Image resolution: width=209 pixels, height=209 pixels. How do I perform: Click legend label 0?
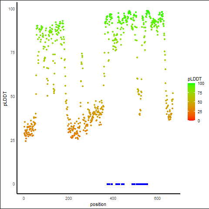pyautogui.click(x=199, y=121)
